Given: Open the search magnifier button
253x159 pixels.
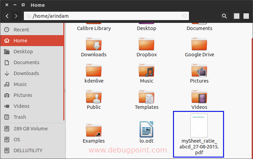Looking at the screenshot, I should pos(224,16).
